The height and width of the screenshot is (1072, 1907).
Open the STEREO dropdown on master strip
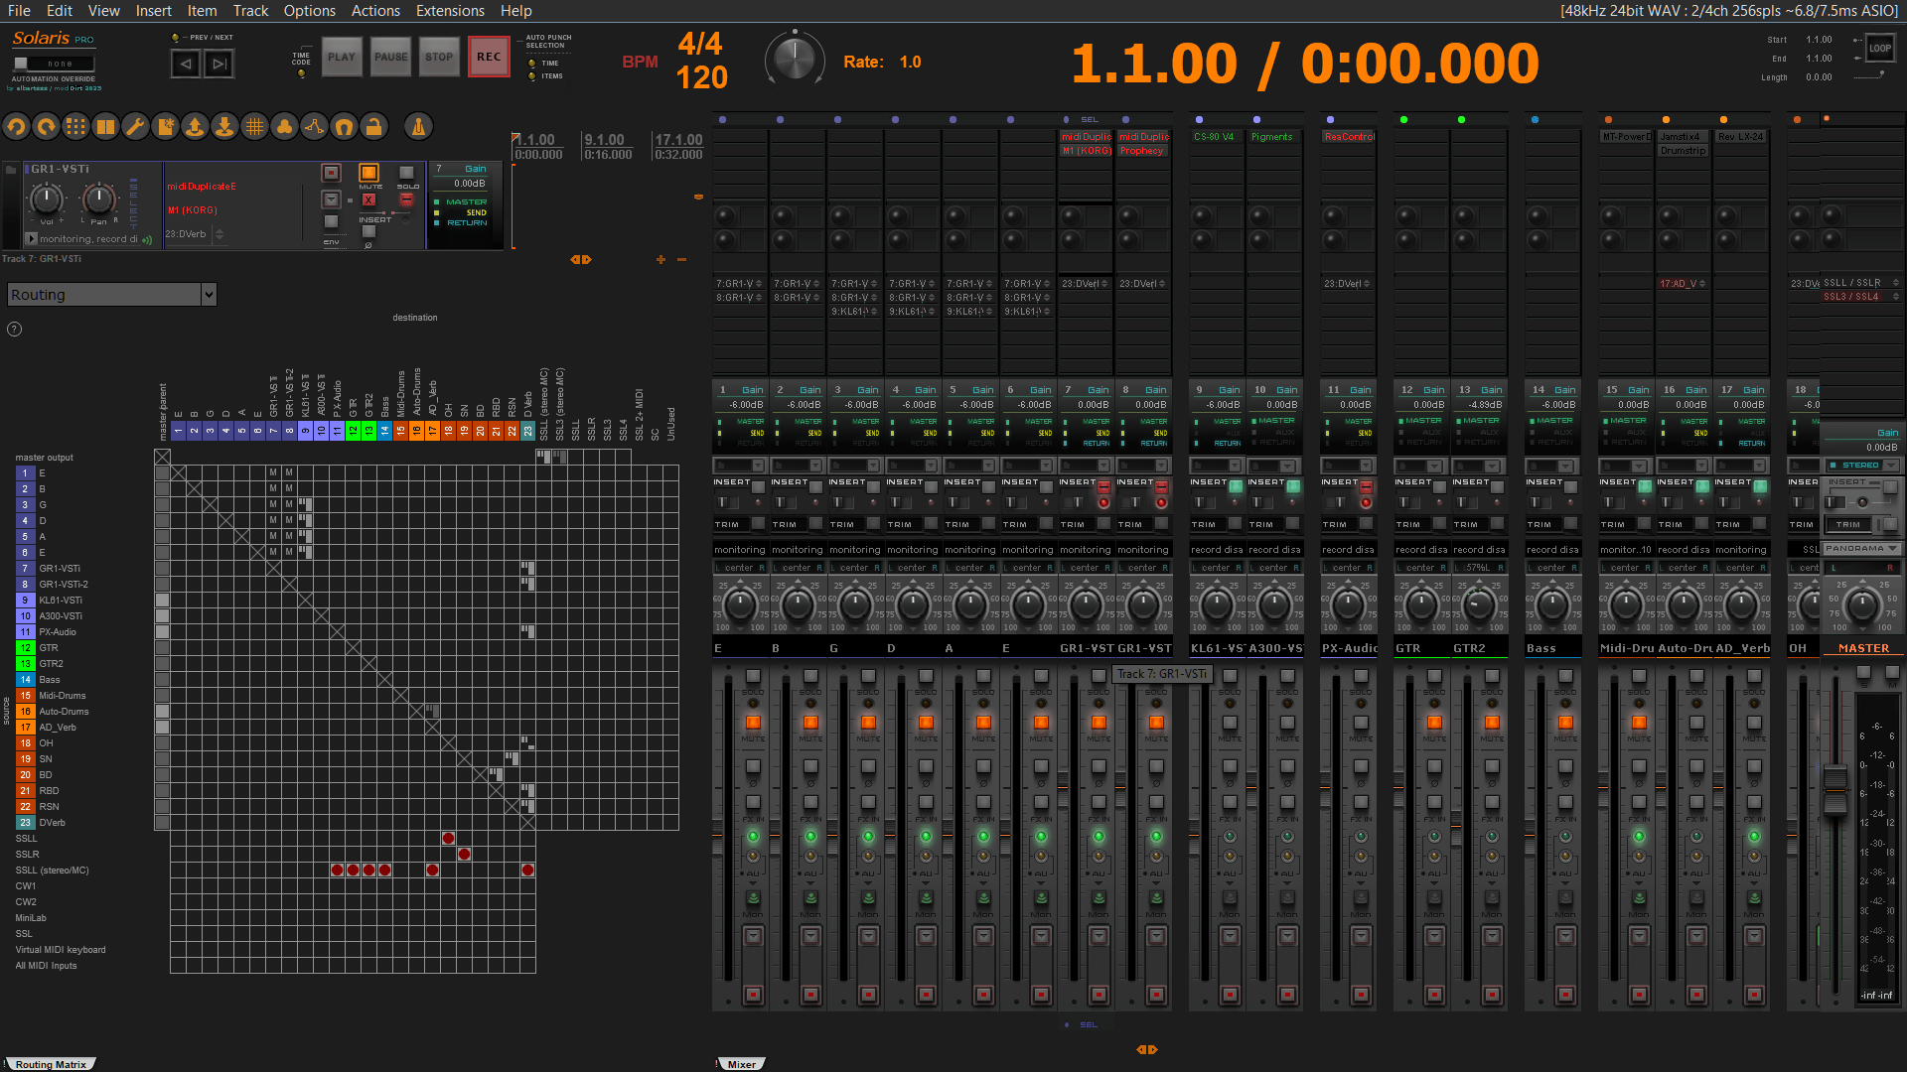pos(1861,466)
